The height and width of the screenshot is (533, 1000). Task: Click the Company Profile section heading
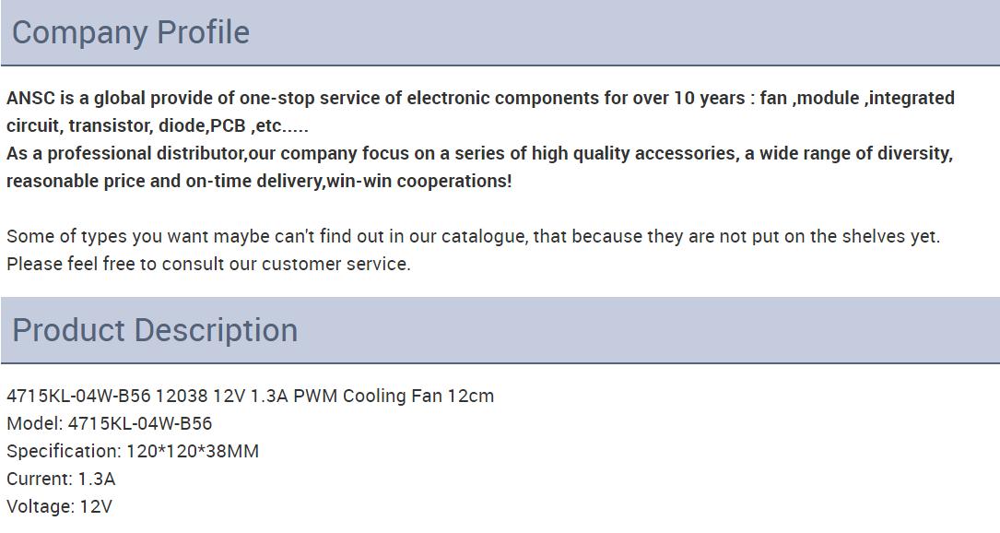[130, 32]
